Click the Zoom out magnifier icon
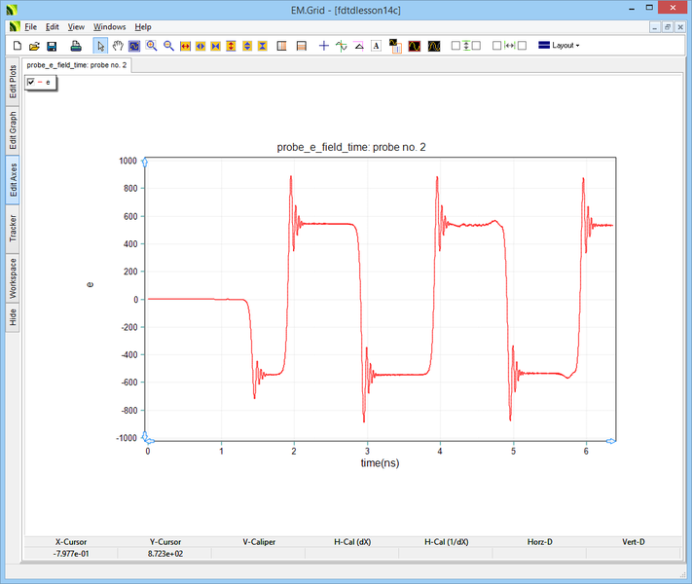This screenshot has width=692, height=584. 168,46
